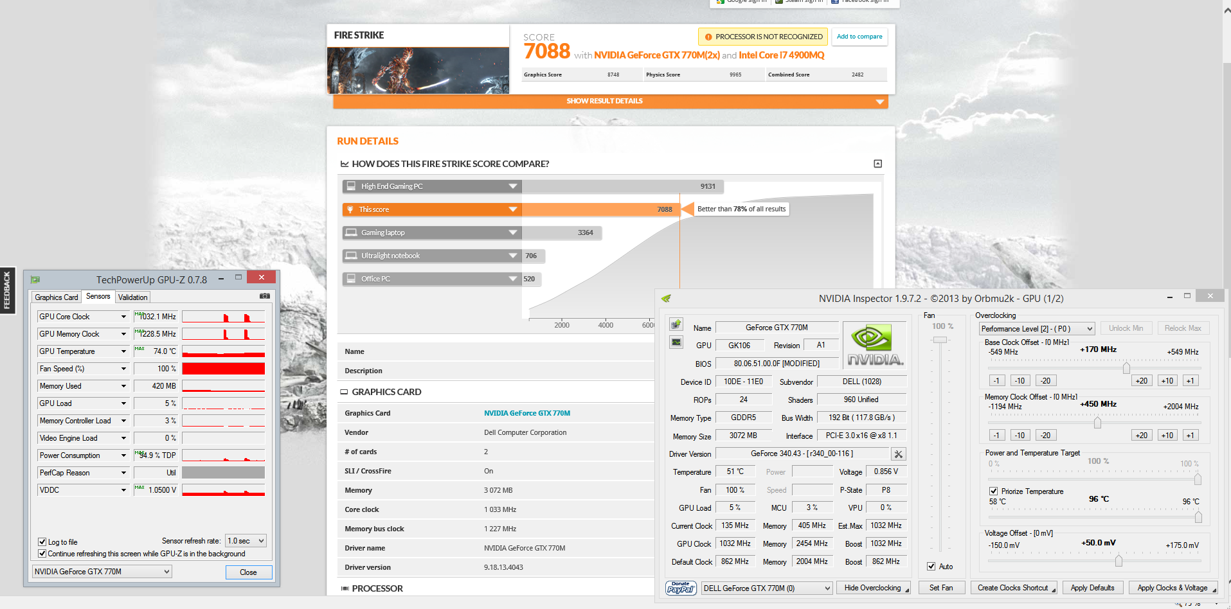Click Memory Clock Offset +10 button
The height and width of the screenshot is (609, 1231).
coord(1167,436)
